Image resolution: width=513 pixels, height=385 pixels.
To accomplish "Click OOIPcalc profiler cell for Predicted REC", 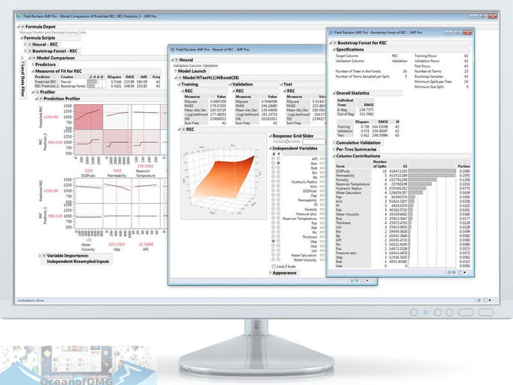I will [88, 117].
